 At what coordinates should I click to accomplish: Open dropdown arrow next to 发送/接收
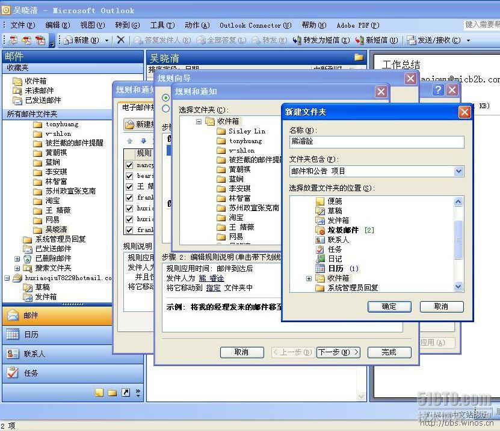pos(468,40)
